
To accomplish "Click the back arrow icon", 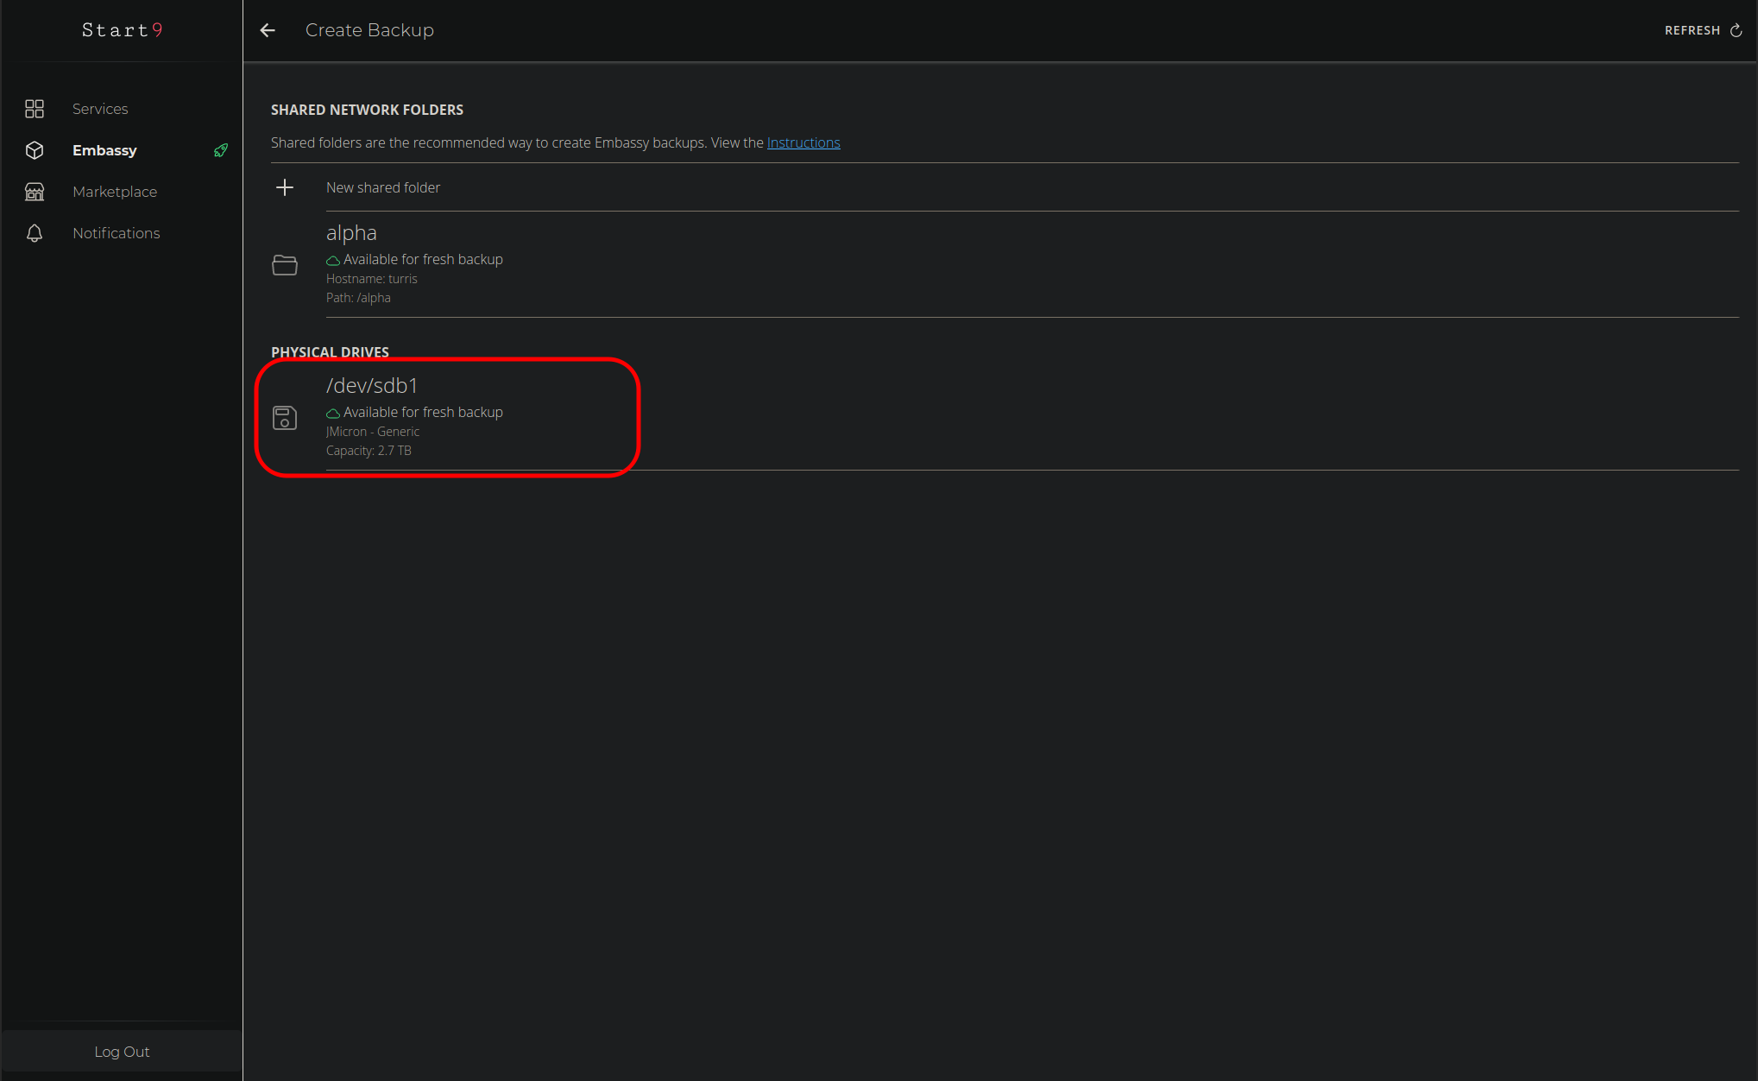I will [268, 30].
